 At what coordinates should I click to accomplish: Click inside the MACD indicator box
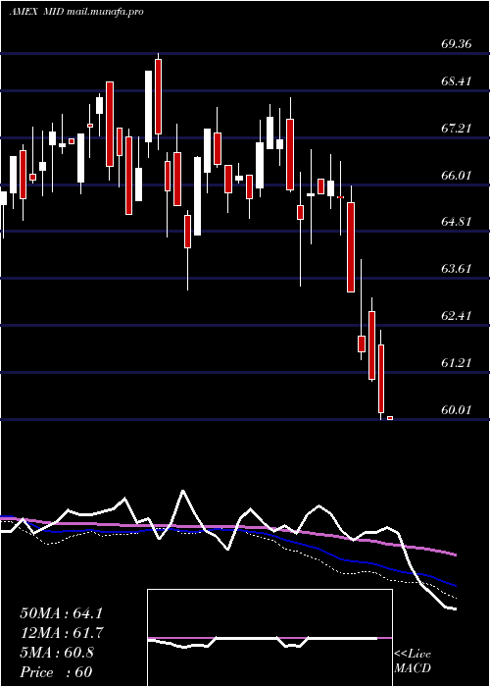(x=269, y=638)
